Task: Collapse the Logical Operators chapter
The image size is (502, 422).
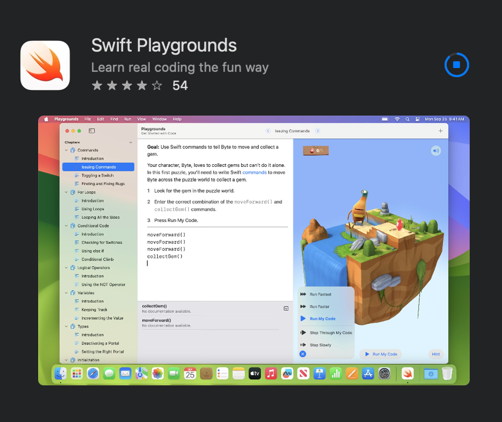Action: coord(66,268)
